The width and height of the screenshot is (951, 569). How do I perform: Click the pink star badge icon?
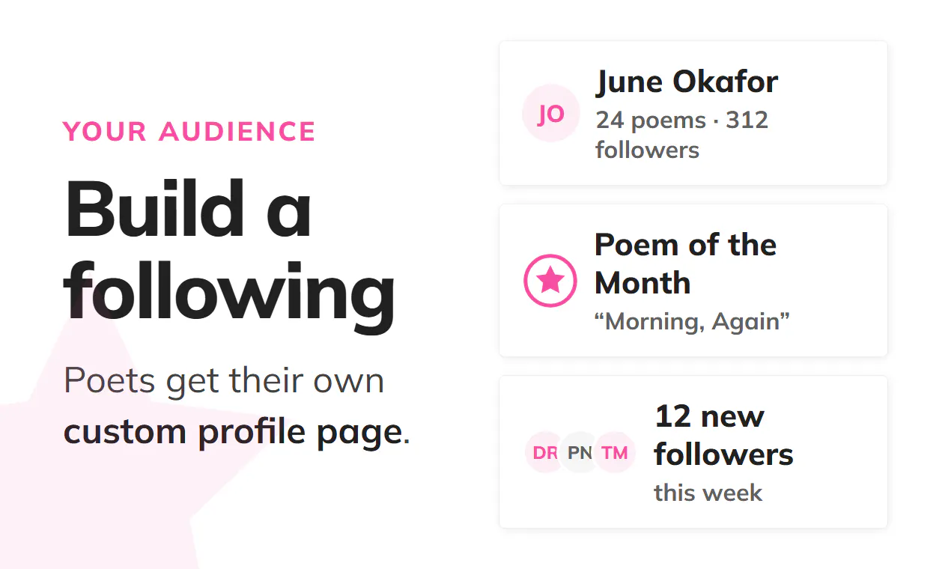click(x=550, y=281)
